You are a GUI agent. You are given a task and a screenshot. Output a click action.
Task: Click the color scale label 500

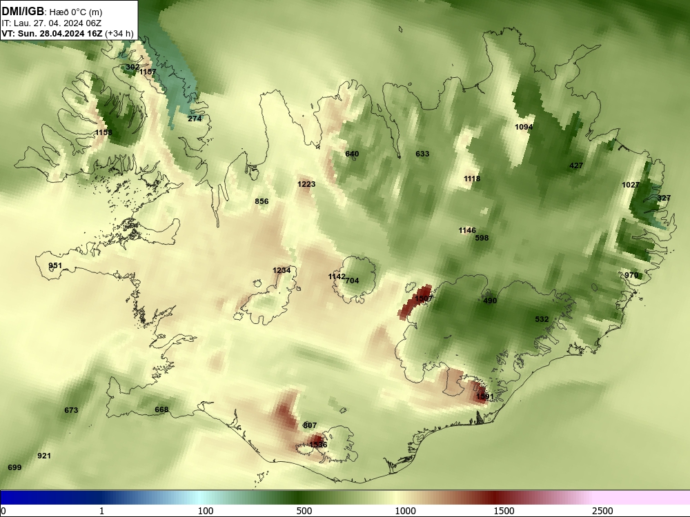[x=304, y=511]
